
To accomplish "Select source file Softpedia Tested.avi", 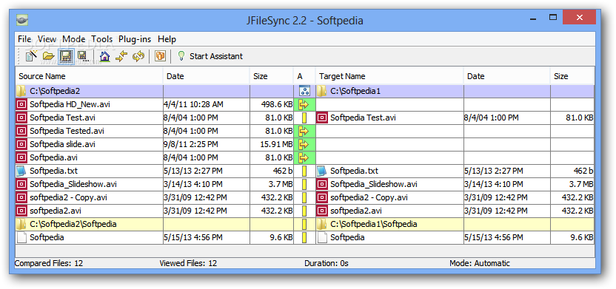I will click(x=67, y=131).
